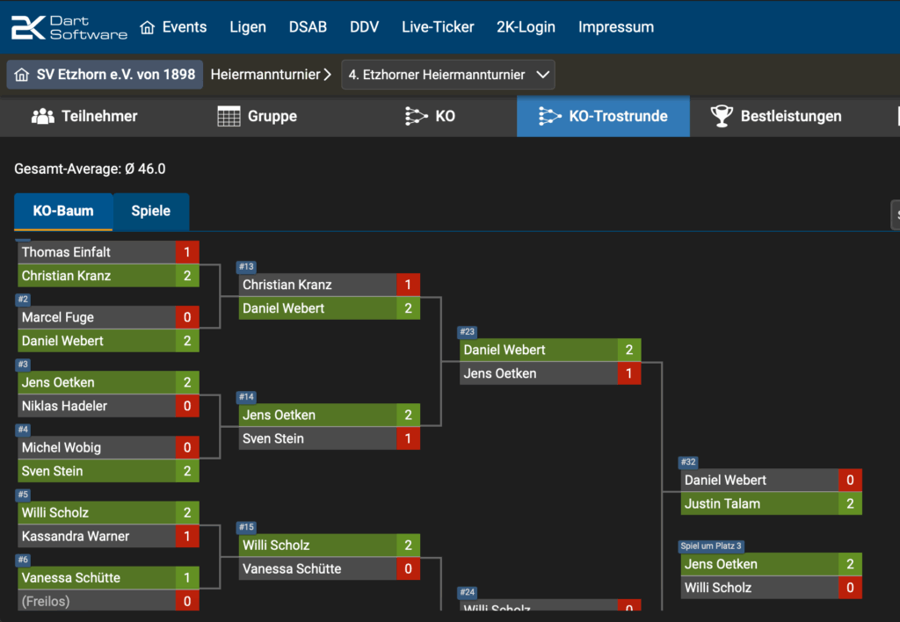Open the Impressum link
The height and width of the screenshot is (622, 900).
coord(615,27)
